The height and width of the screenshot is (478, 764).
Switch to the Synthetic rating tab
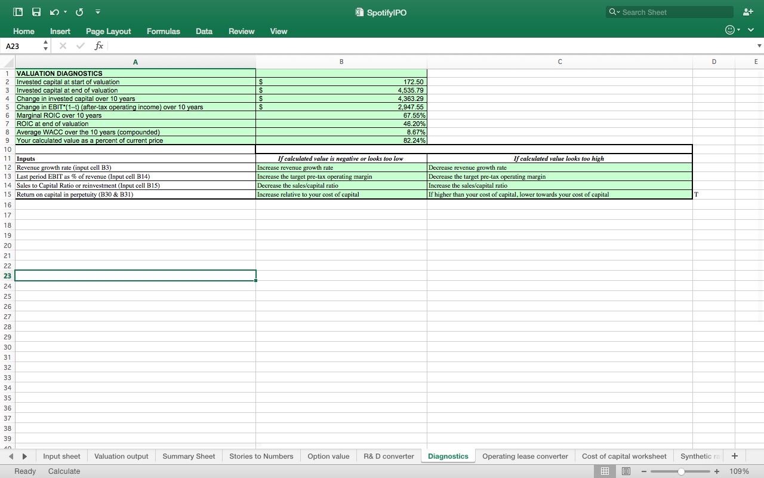(x=700, y=456)
